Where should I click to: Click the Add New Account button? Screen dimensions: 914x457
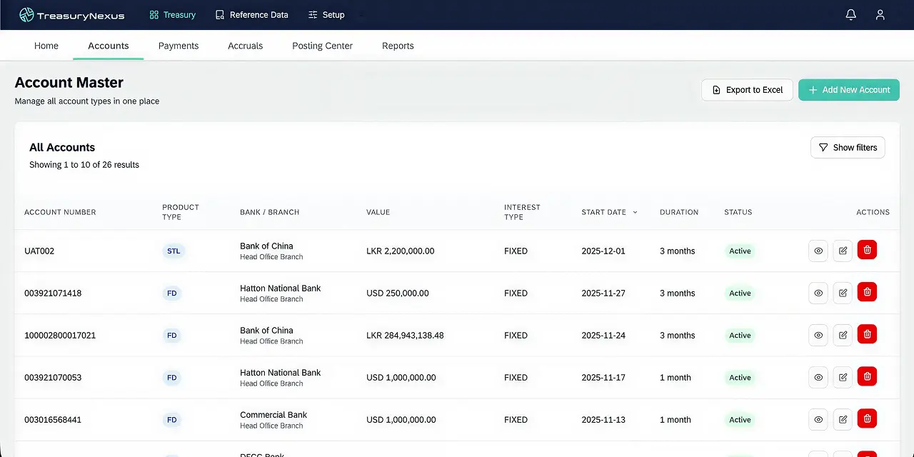[849, 89]
